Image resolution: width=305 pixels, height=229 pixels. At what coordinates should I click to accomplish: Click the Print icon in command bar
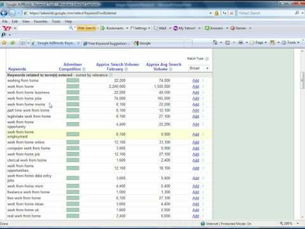point(241,43)
